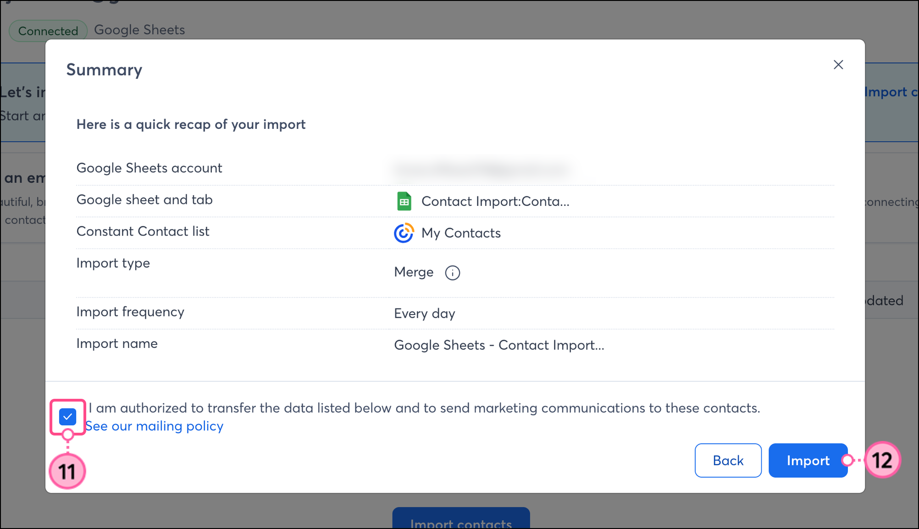Screen dimensions: 919x529
Task: Click the 'Google Sheets account' label
Action: [x=149, y=168]
